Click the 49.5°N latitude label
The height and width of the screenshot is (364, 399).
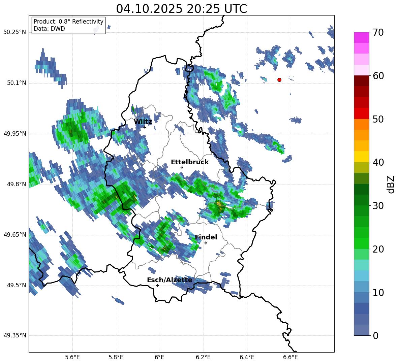(x=16, y=285)
